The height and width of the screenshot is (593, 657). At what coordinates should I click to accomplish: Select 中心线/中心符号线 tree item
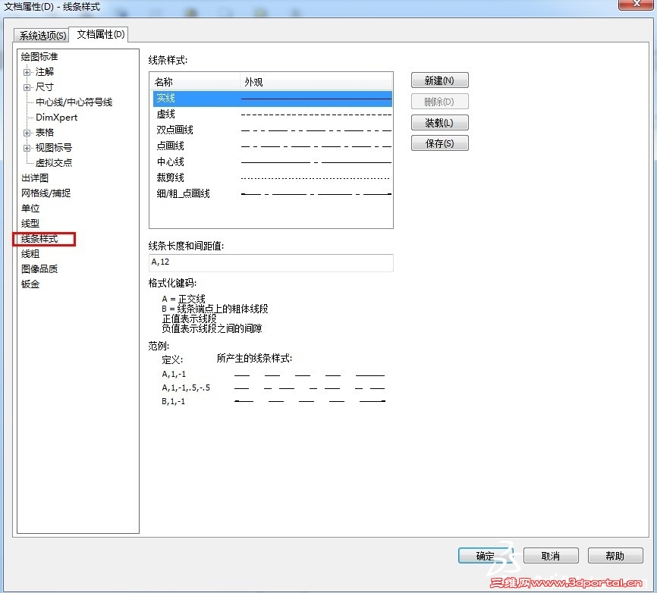[x=74, y=102]
